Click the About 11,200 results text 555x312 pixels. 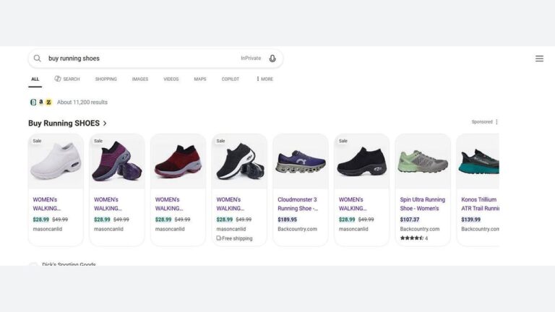point(82,103)
